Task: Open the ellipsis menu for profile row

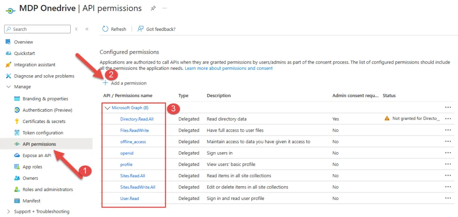Action: pos(448,164)
